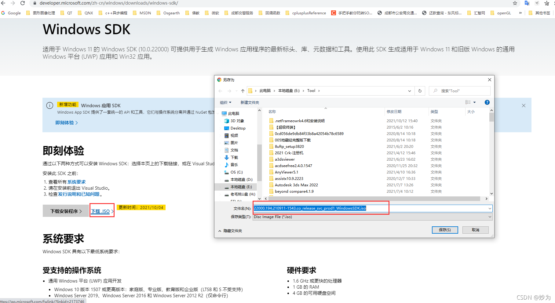Click the path breadcrumb Tool segment
This screenshot has width=555, height=303.
tap(311, 91)
